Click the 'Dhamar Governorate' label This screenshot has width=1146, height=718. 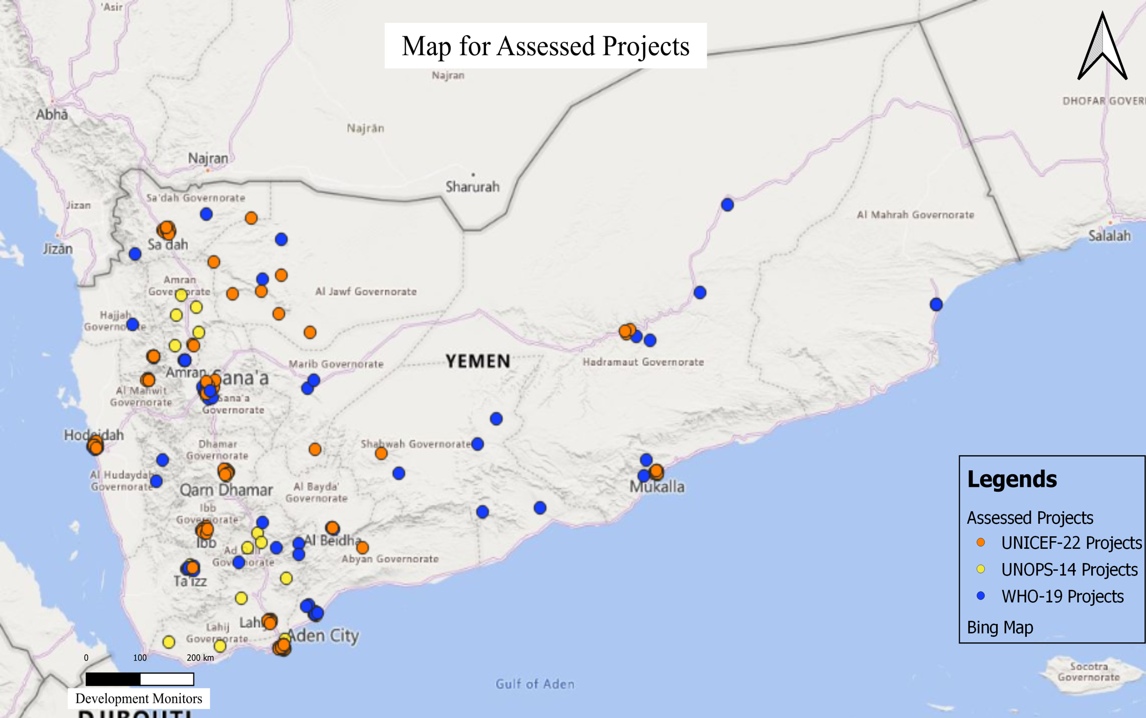point(217,450)
